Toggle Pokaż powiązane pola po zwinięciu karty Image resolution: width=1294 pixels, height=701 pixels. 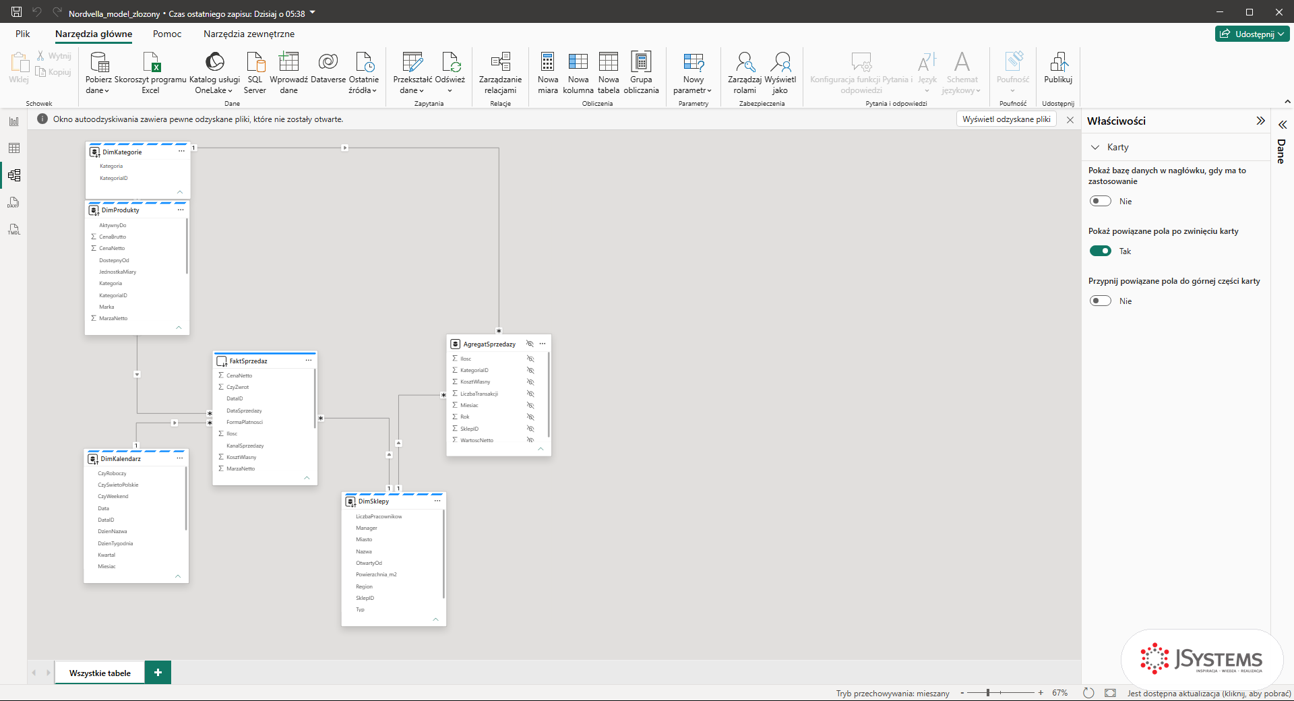(x=1100, y=251)
